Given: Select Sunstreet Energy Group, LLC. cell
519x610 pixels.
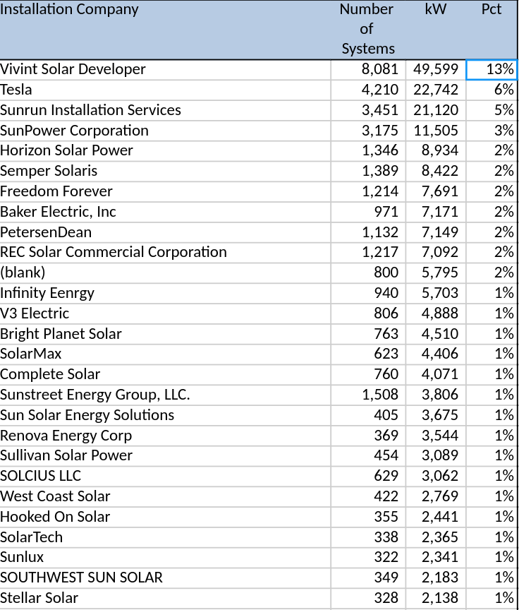Looking at the screenshot, I should [x=165, y=395].
